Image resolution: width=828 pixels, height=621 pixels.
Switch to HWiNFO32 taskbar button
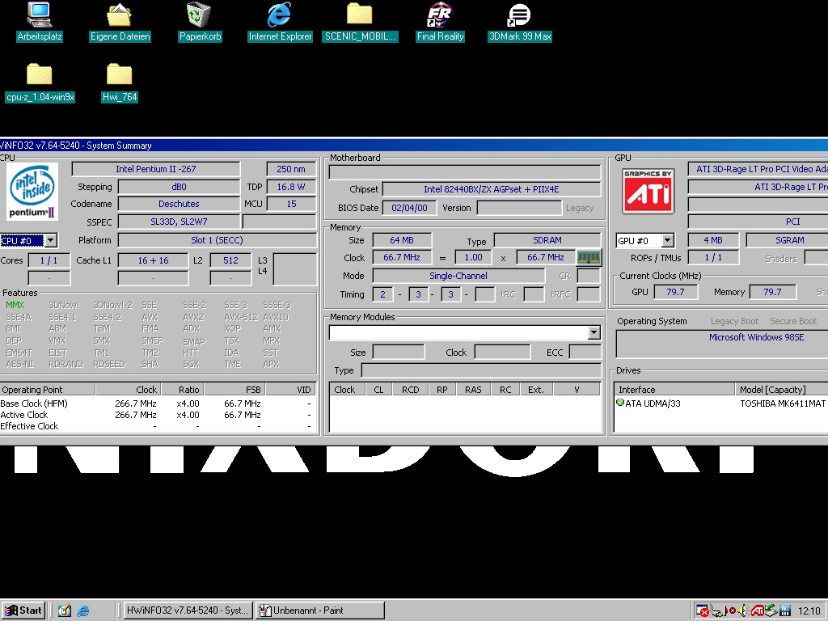point(187,610)
